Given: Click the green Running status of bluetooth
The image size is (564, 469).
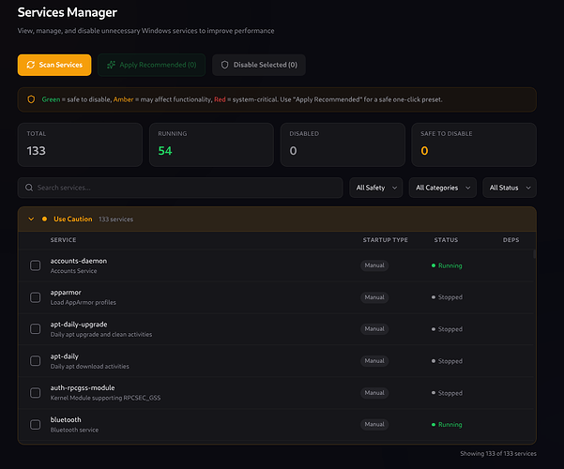Looking at the screenshot, I should click(447, 424).
